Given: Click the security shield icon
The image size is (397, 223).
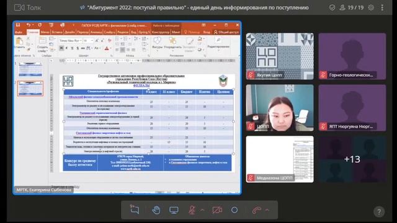Looking at the screenshot, I should click(332, 7).
